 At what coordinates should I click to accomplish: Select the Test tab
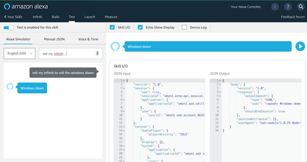(x=72, y=17)
